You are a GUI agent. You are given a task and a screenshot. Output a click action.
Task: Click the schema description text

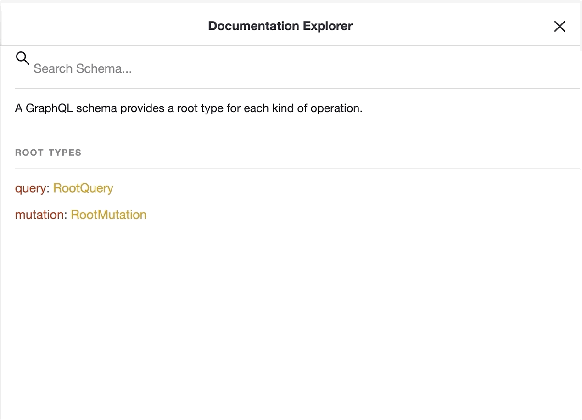[189, 108]
